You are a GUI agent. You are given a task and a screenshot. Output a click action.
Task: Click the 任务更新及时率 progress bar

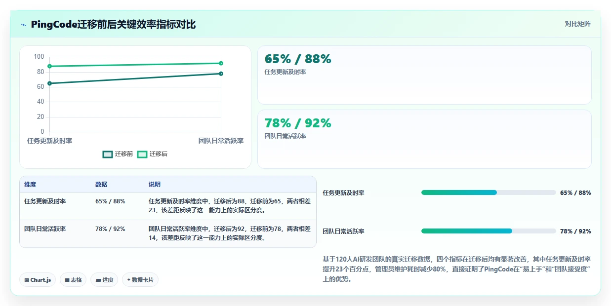coord(489,192)
